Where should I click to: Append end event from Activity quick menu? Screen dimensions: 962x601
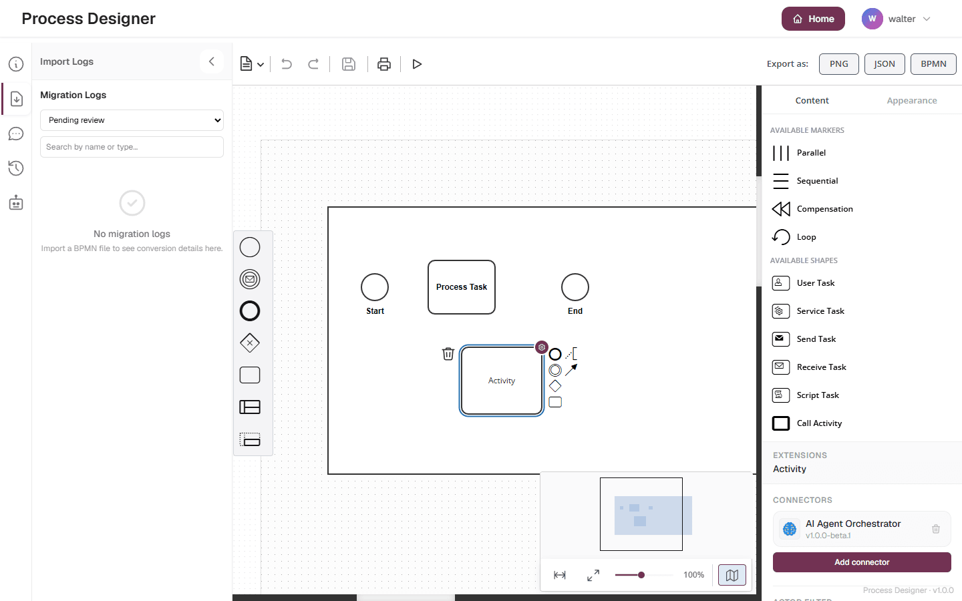click(555, 355)
